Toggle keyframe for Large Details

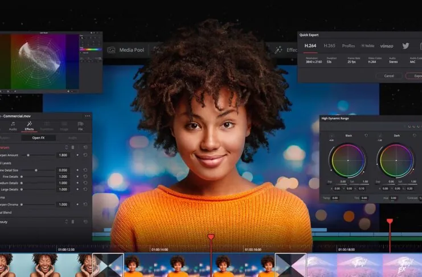[77, 189]
